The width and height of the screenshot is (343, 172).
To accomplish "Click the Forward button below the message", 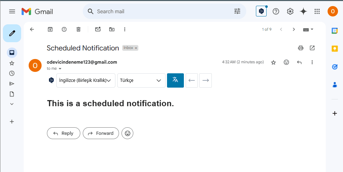I will [x=101, y=133].
